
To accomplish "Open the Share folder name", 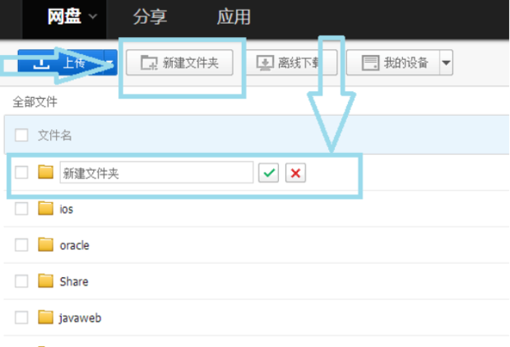I will [74, 282].
